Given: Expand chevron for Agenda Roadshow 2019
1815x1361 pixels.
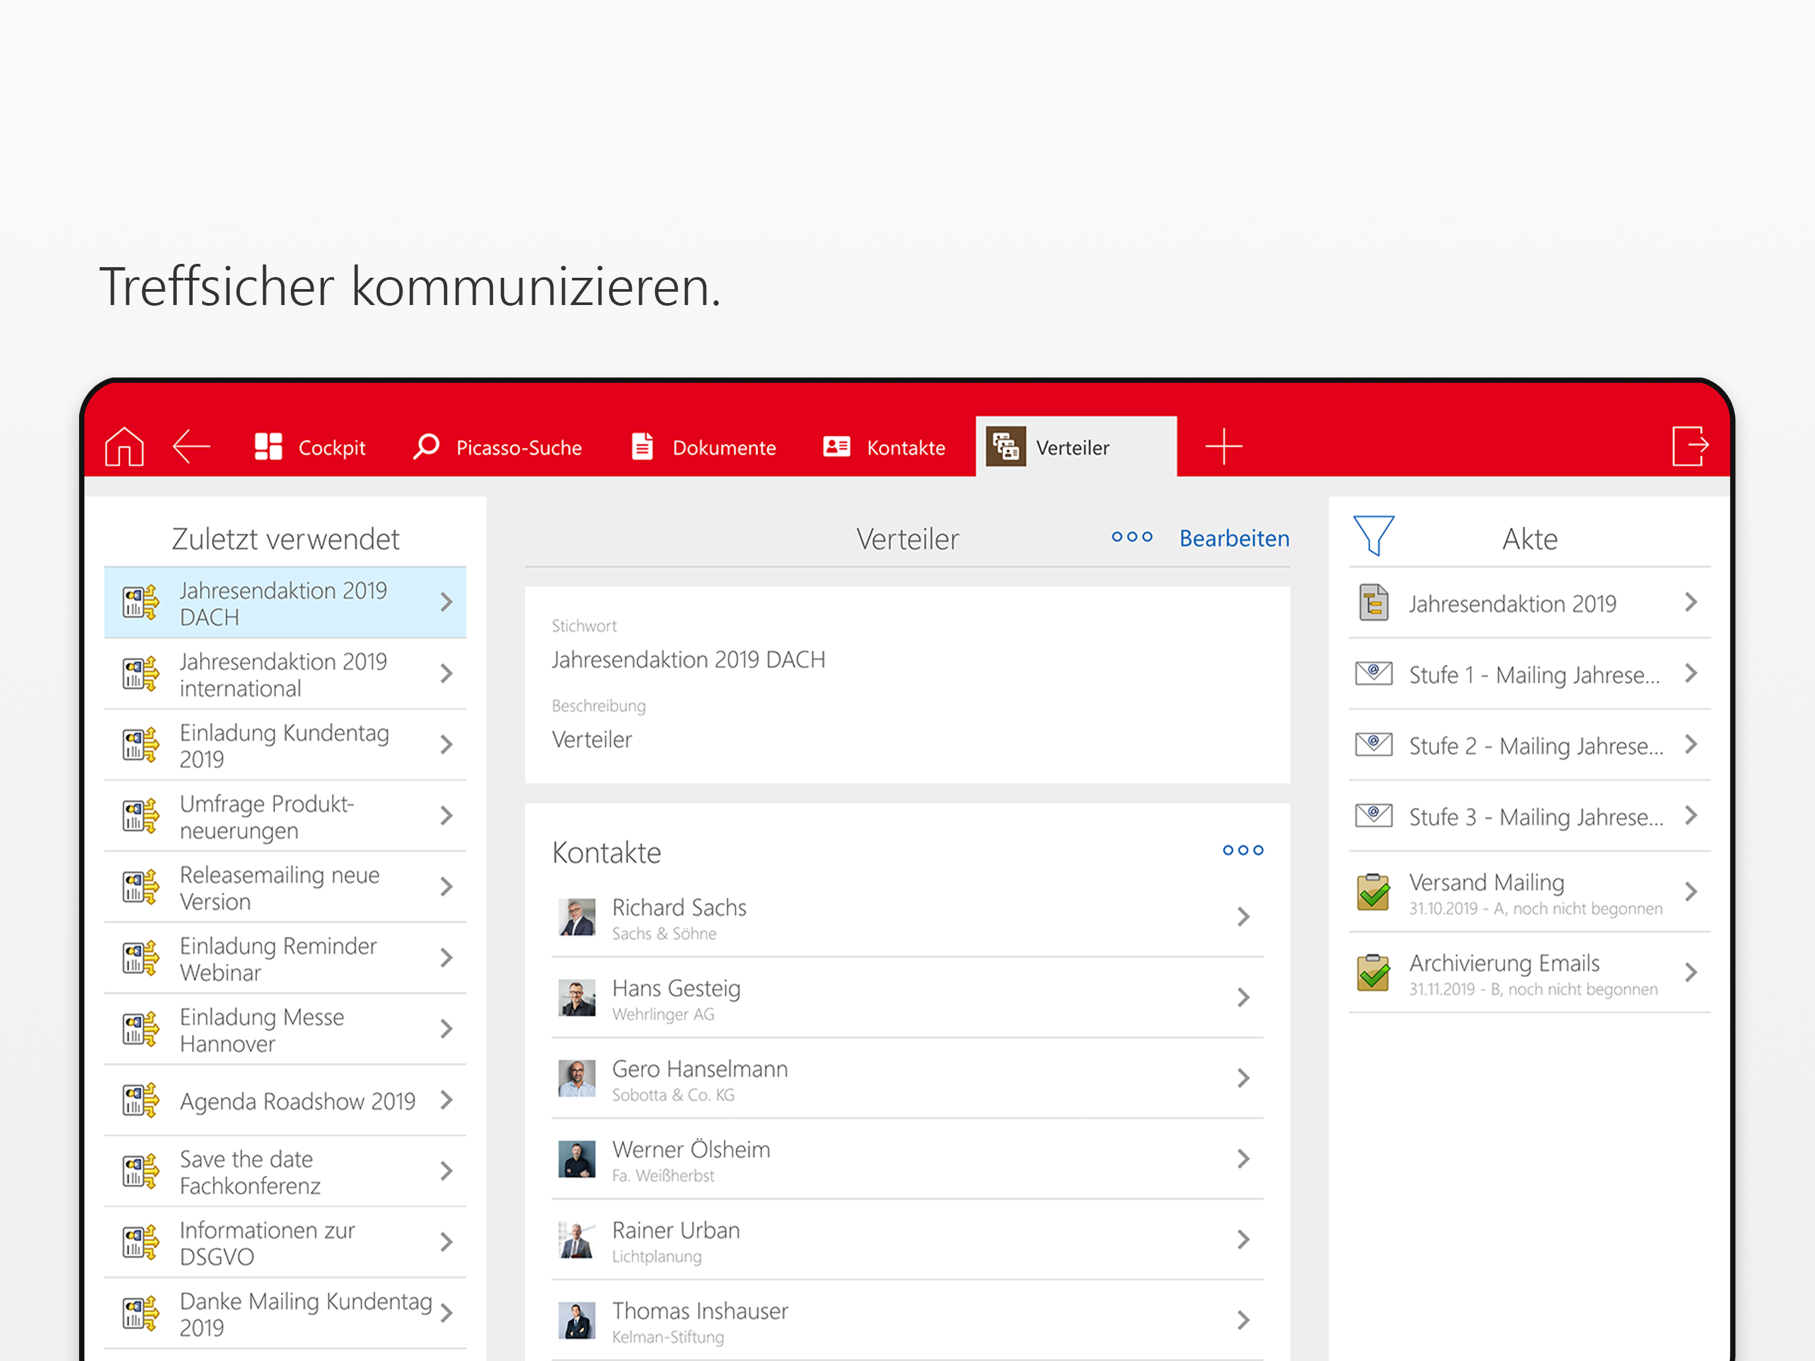Looking at the screenshot, I should pos(446,1100).
